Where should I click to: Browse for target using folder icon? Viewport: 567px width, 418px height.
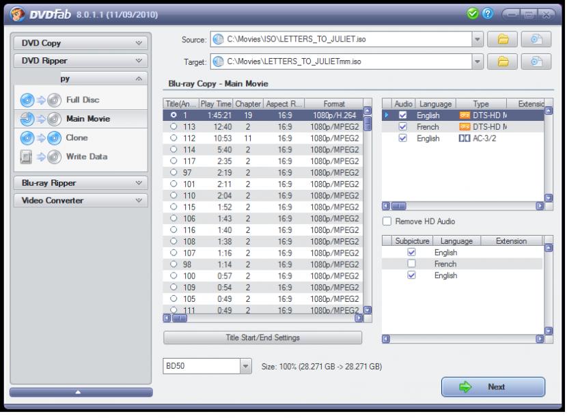point(504,61)
